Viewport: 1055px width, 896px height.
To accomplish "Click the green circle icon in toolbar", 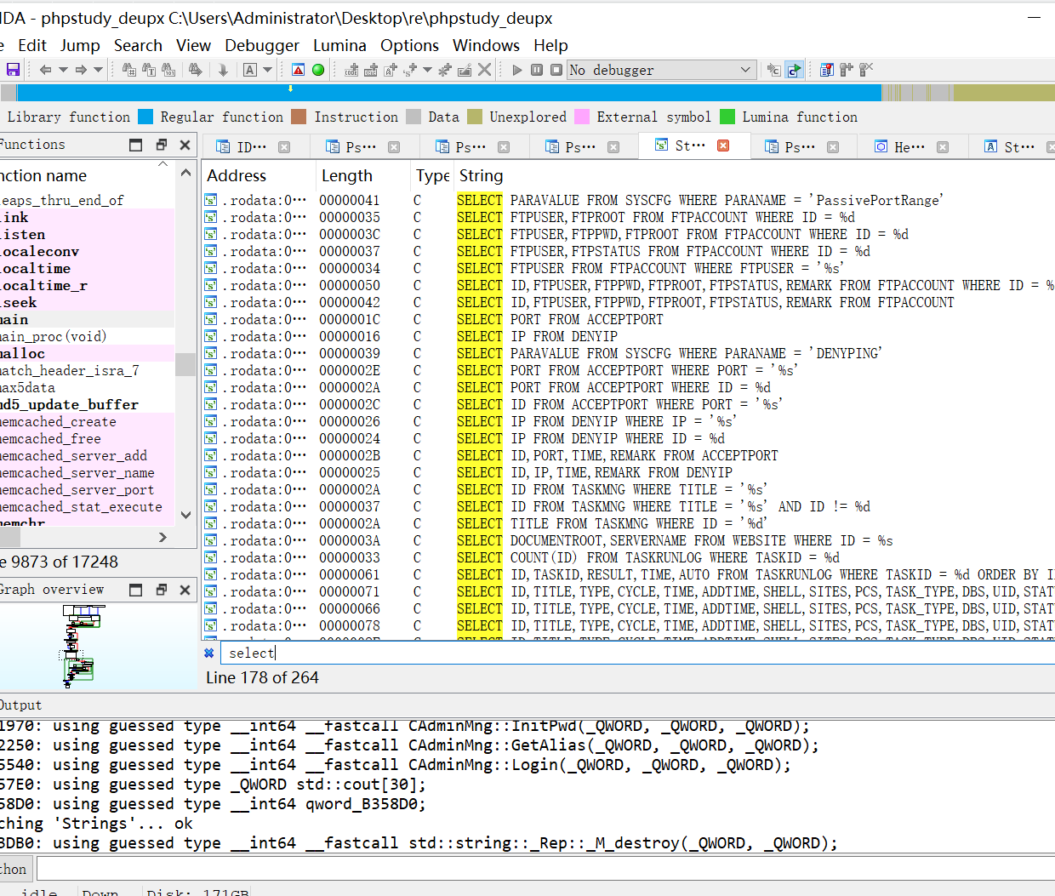I will coord(318,70).
